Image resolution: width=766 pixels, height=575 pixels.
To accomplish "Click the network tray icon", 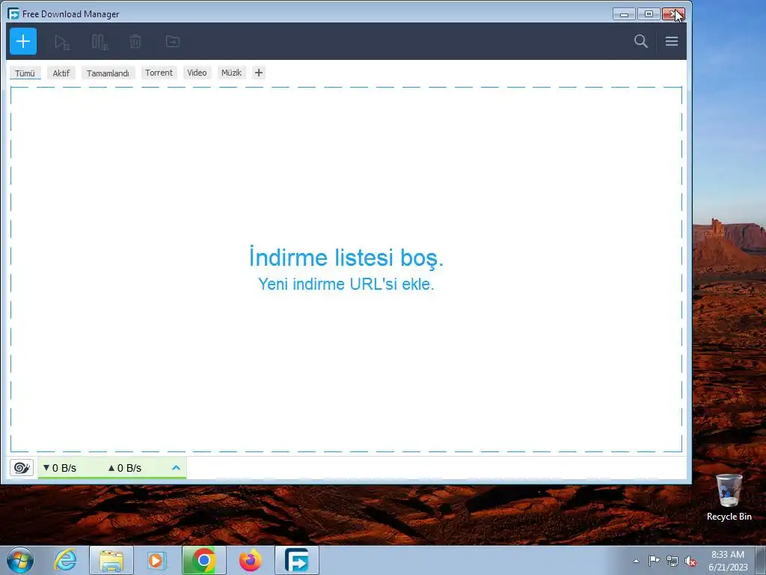I will click(x=672, y=561).
